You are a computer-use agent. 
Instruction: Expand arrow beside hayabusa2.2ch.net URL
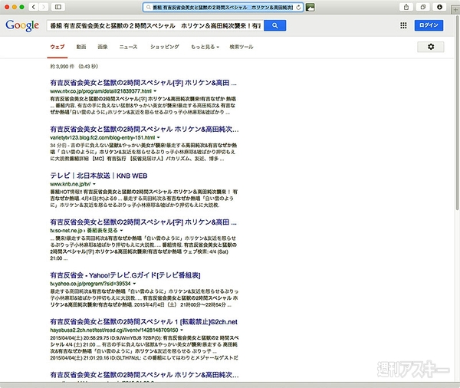[x=182, y=330]
